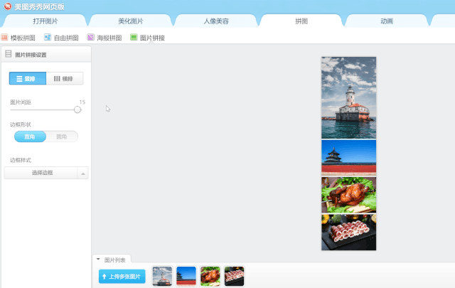
Task: Click the Meitu Xiuxiu logo icon
Action: (8, 6)
